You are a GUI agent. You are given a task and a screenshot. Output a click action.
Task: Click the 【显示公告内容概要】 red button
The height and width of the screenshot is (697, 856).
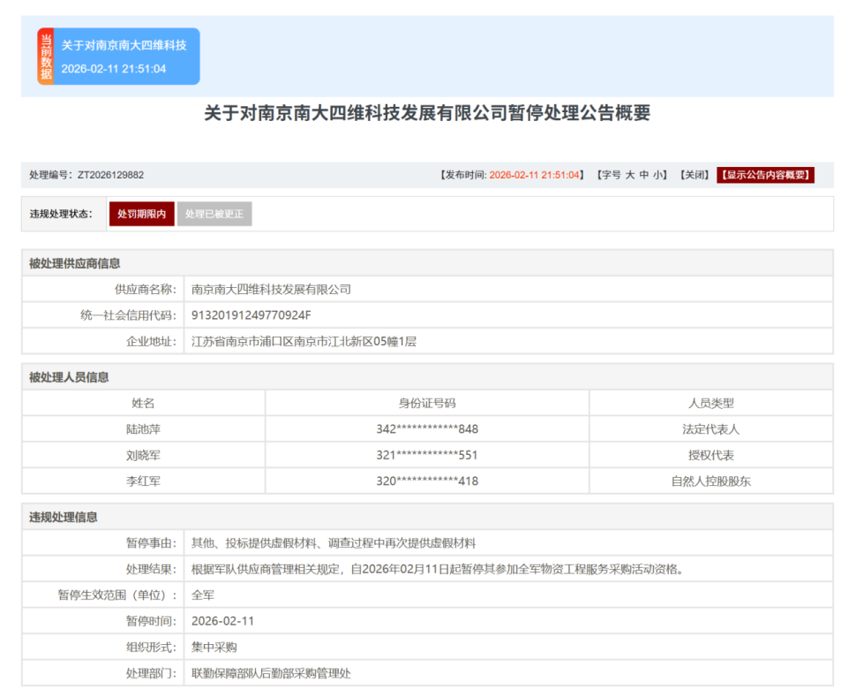(x=766, y=174)
